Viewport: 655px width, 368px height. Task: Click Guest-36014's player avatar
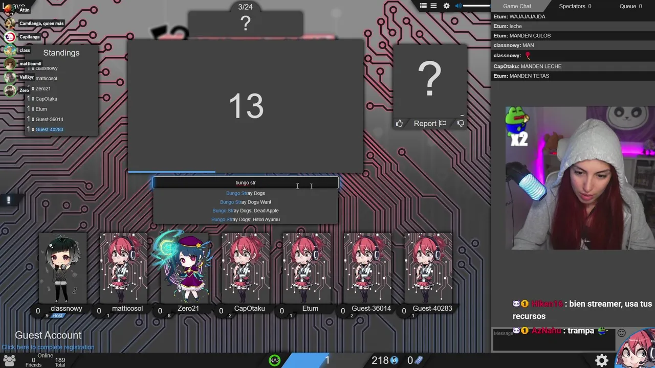pyautogui.click(x=367, y=268)
